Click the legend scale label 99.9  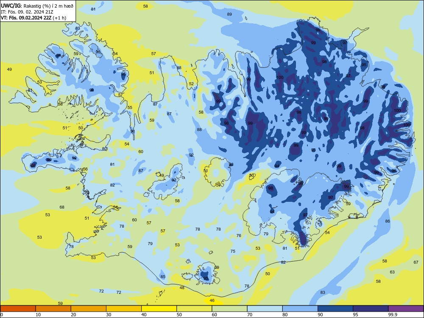[393, 315]
